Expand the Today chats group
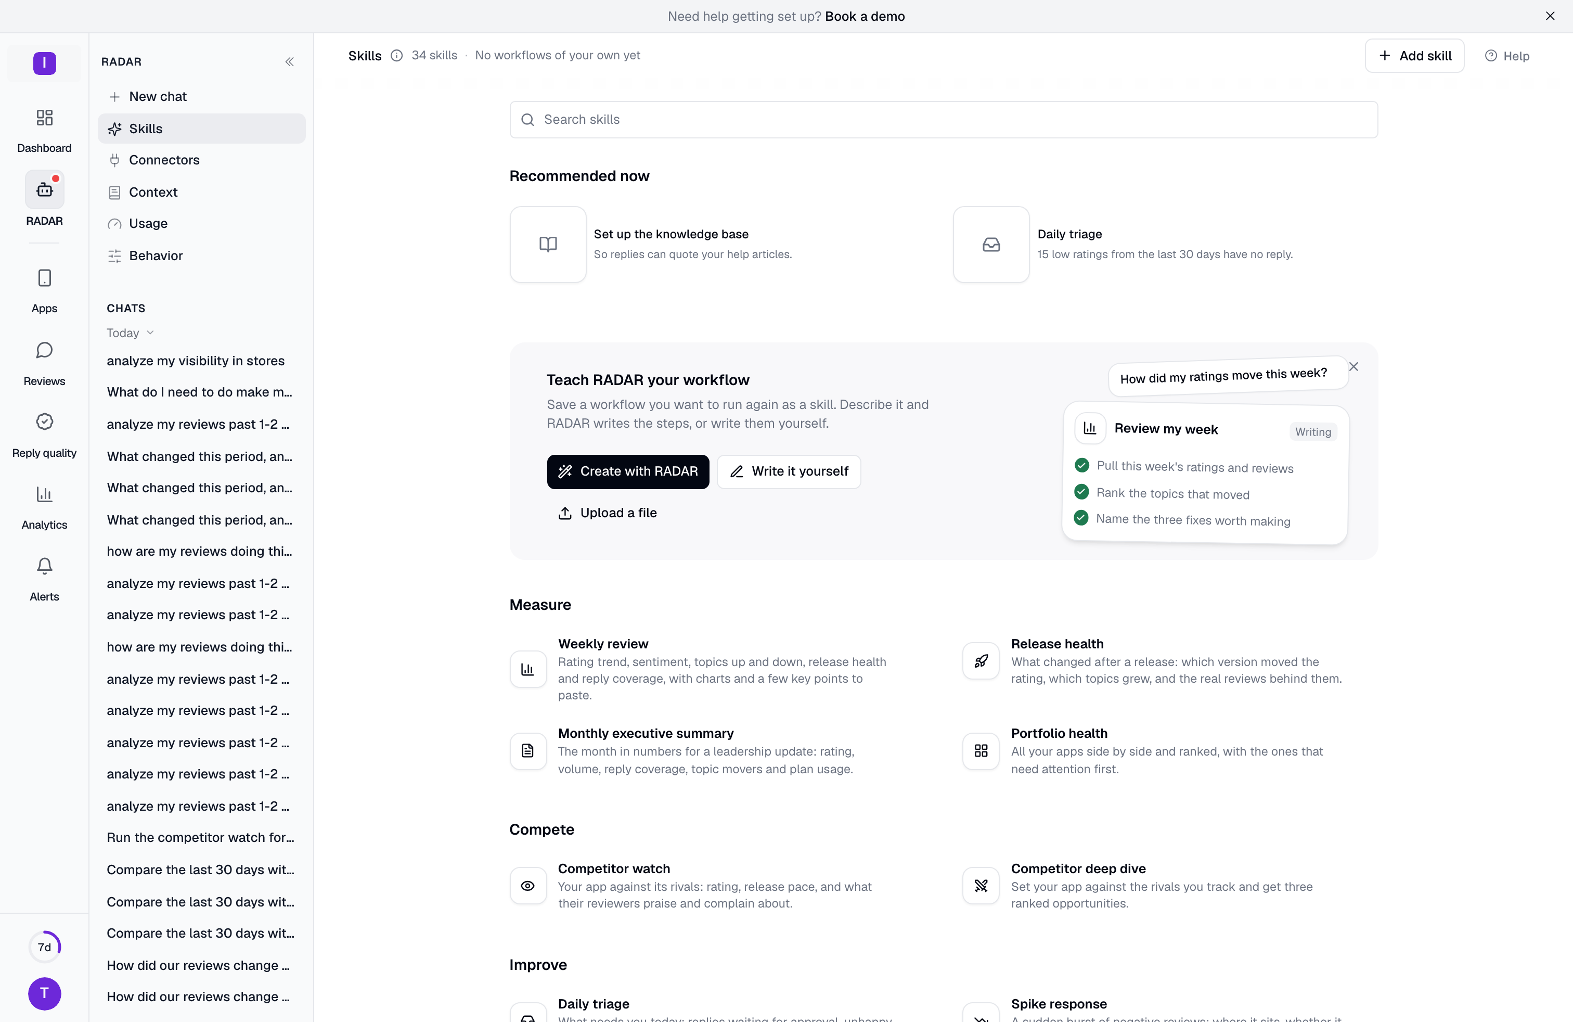Image resolution: width=1573 pixels, height=1022 pixels. 130,333
